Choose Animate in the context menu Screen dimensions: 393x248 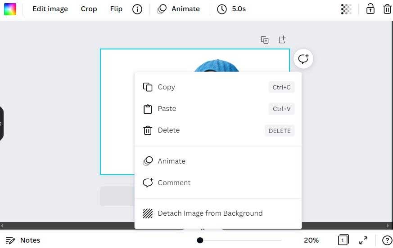coord(171,161)
